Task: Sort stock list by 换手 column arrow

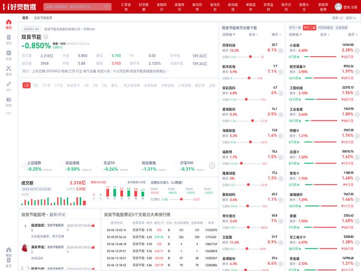Action: point(280,35)
